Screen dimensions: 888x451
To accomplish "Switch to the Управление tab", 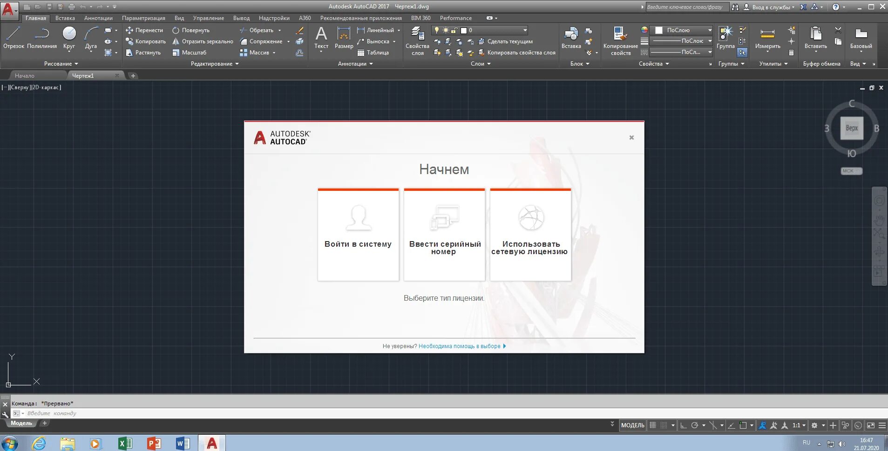I will point(209,18).
